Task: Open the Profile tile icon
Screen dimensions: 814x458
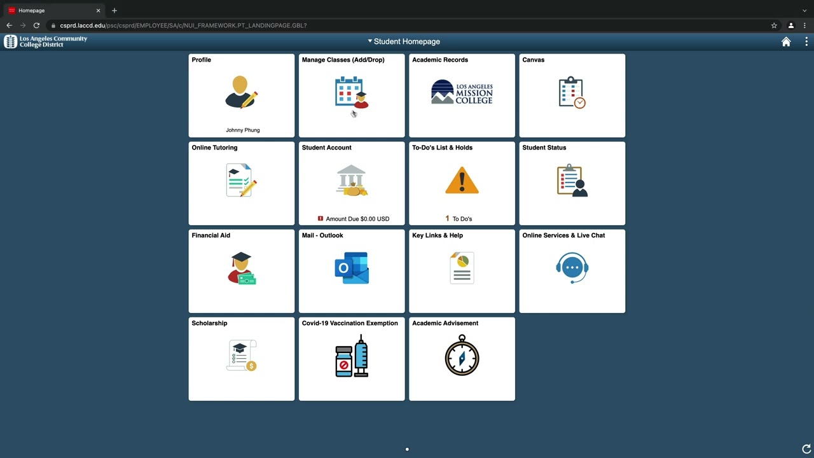Action: 242,93
